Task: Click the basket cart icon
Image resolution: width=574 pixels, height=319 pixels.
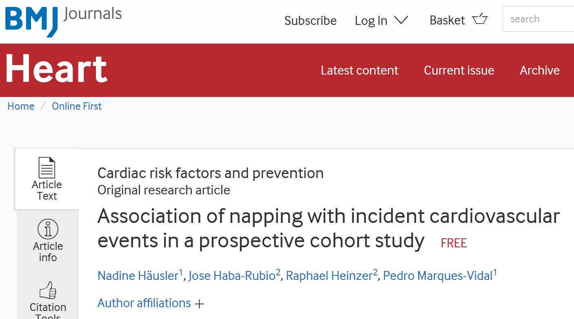Action: click(x=480, y=20)
